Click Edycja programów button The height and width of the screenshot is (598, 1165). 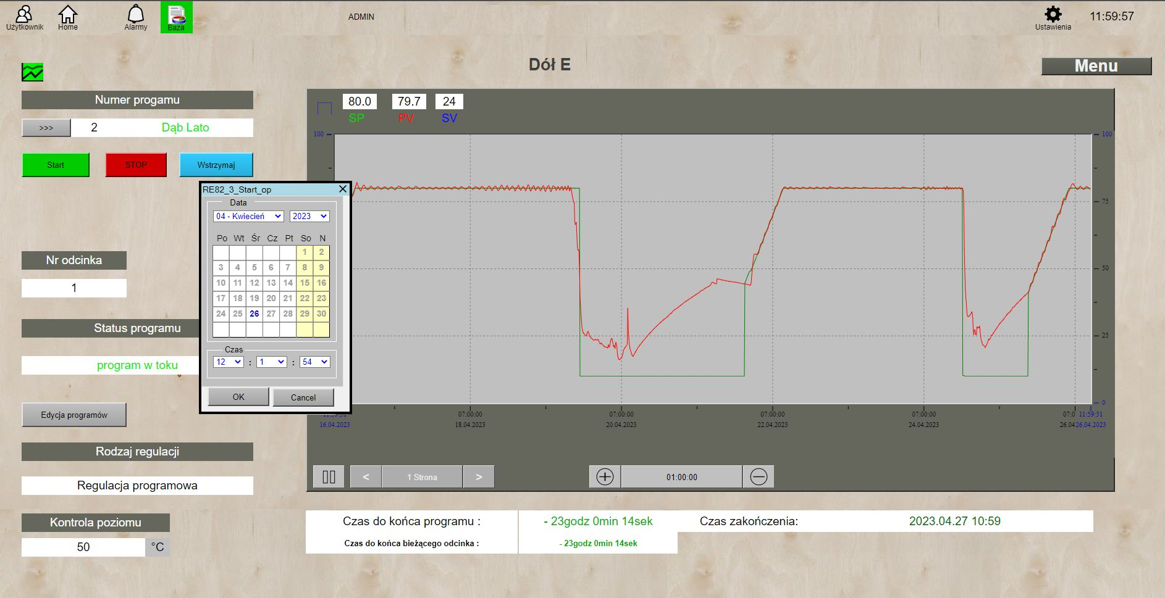[x=74, y=414]
